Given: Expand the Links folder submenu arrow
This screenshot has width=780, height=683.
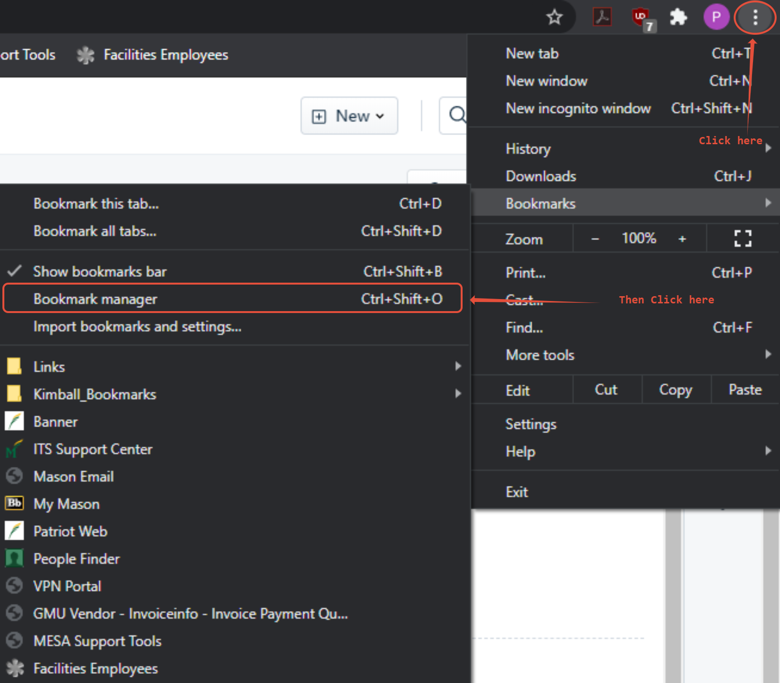Looking at the screenshot, I should [x=458, y=366].
